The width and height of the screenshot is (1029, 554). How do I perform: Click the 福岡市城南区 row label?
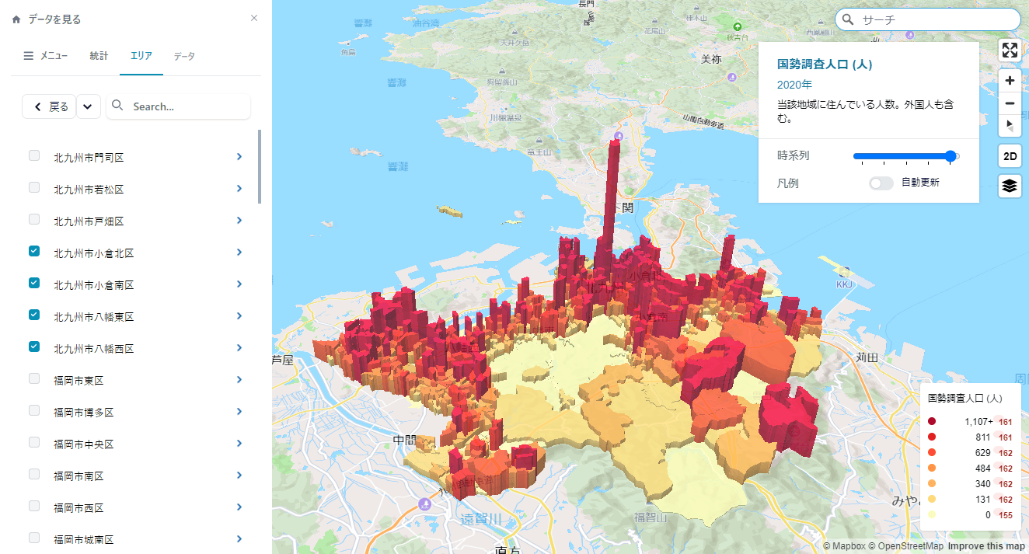(84, 539)
